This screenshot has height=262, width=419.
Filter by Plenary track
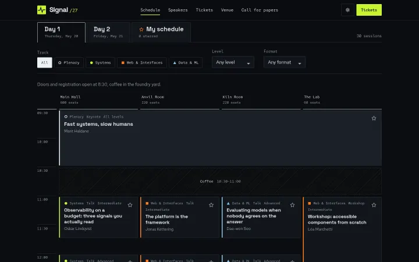69,62
